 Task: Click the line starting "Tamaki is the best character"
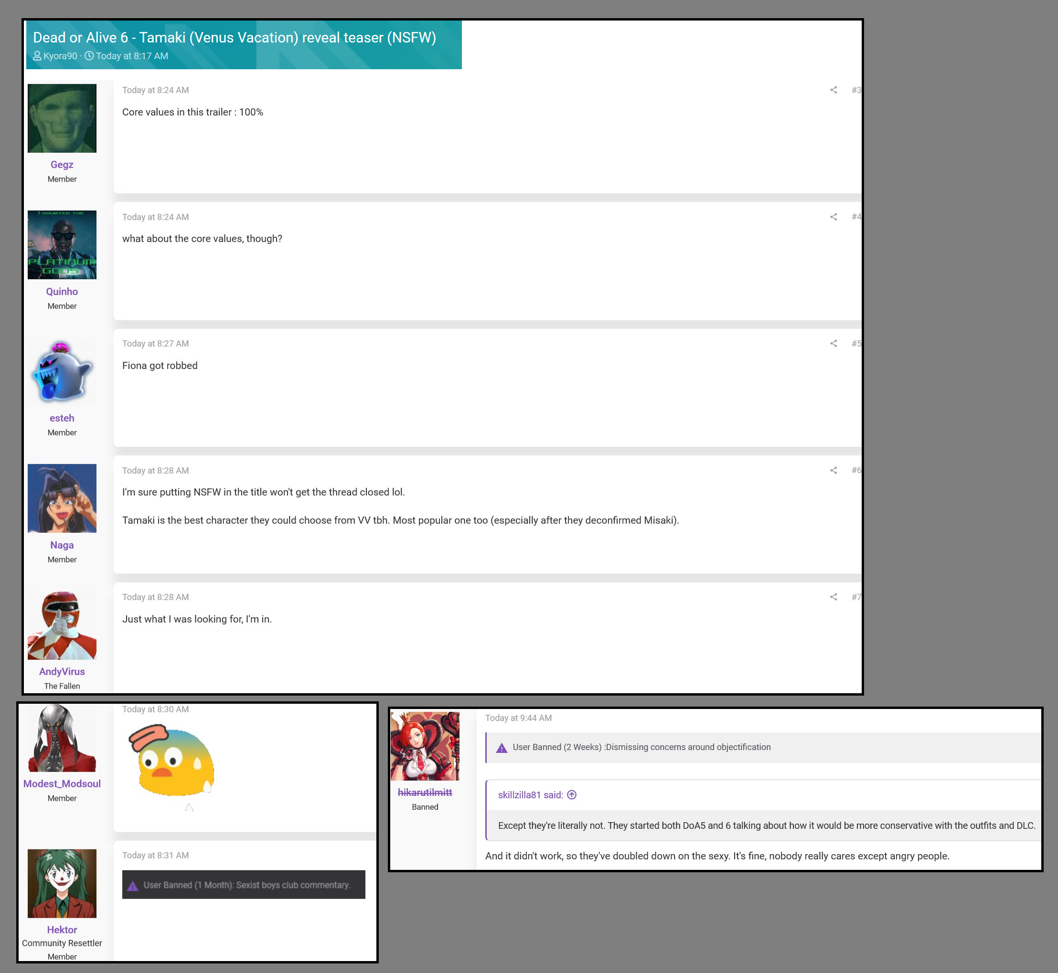(401, 520)
